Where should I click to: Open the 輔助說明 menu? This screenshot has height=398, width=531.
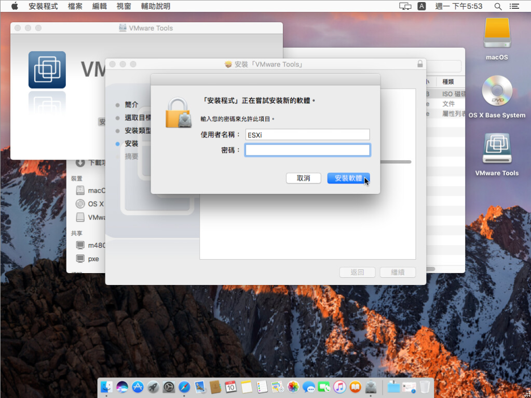[x=155, y=6]
